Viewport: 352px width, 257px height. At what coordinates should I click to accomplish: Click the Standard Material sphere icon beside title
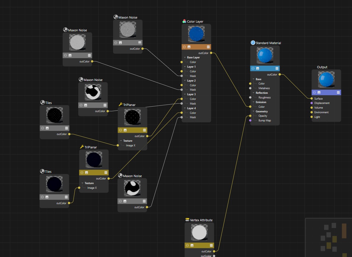[x=253, y=43]
